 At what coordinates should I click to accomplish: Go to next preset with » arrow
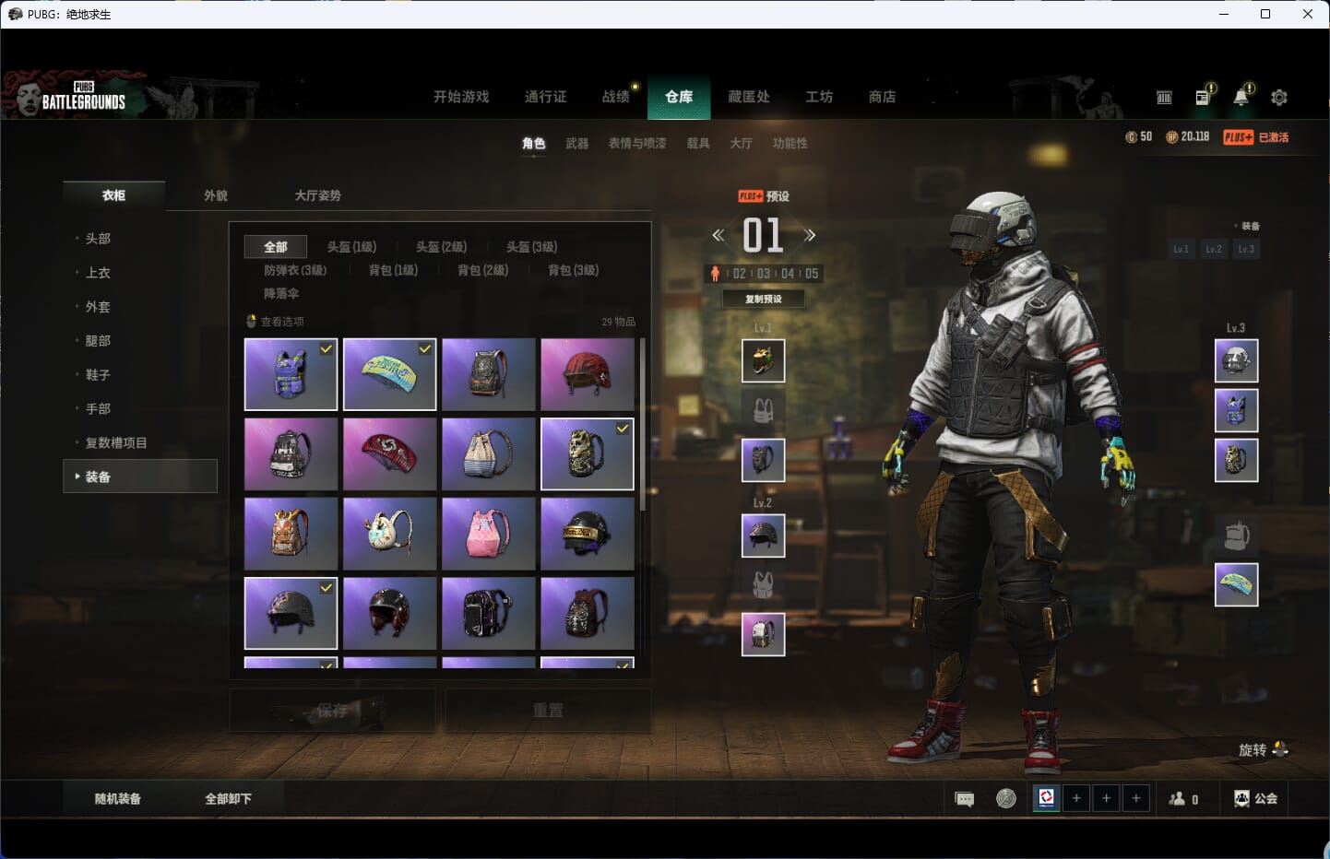coord(809,235)
